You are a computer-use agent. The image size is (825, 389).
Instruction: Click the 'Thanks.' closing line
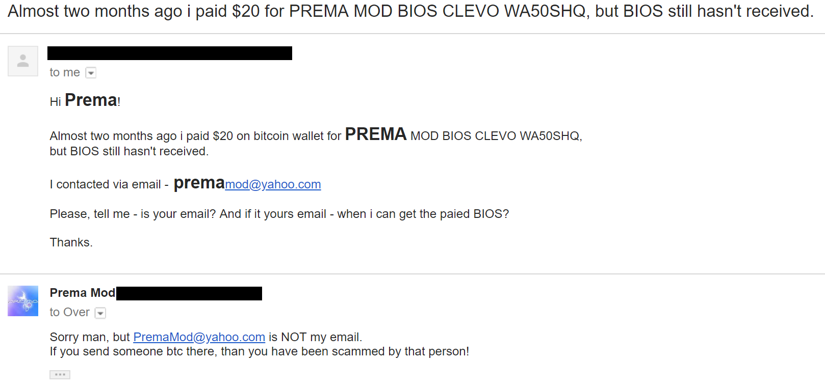point(71,242)
